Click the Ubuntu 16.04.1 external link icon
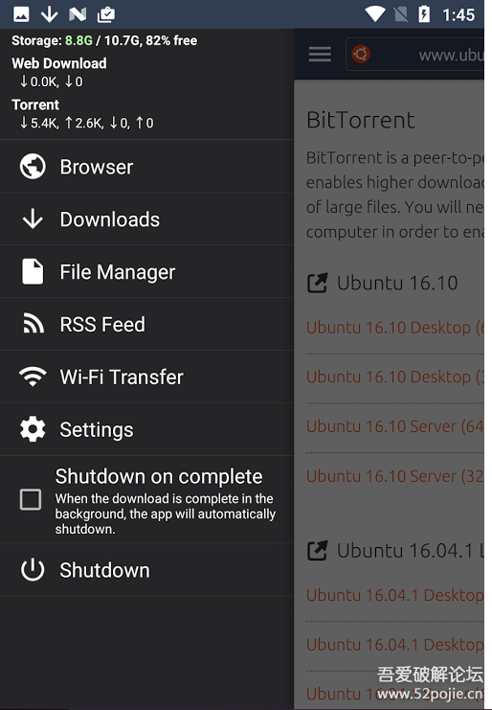 (x=317, y=551)
